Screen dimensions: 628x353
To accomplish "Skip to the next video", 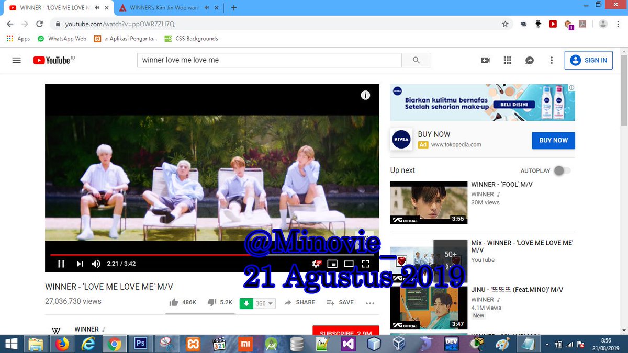I will (80, 264).
